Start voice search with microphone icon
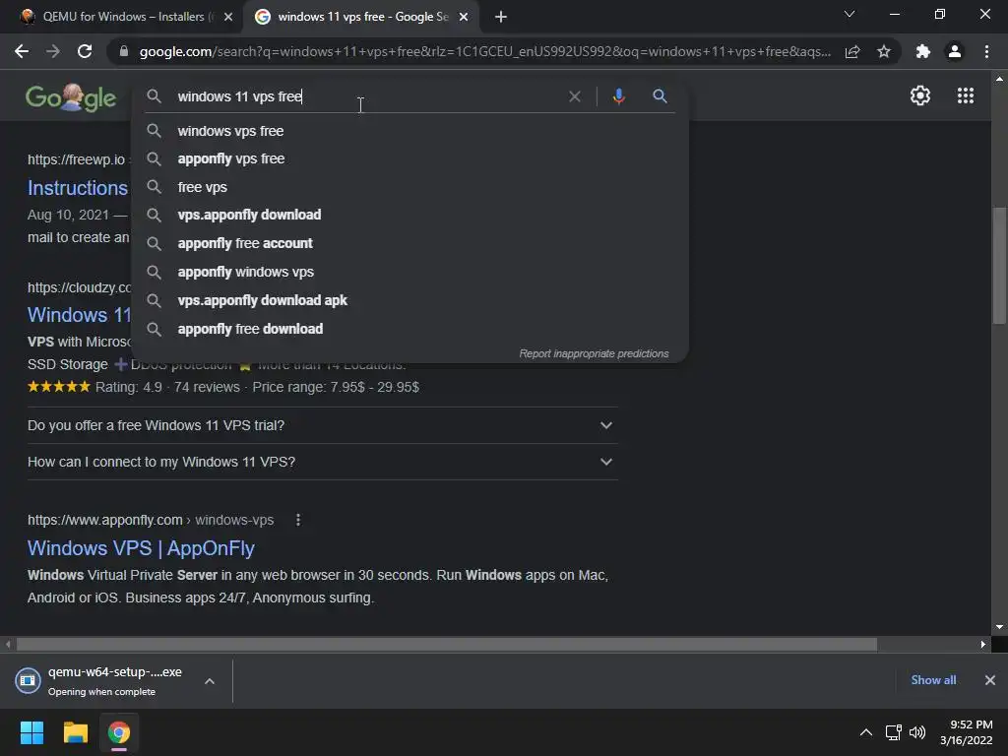The height and width of the screenshot is (756, 1008). click(618, 96)
